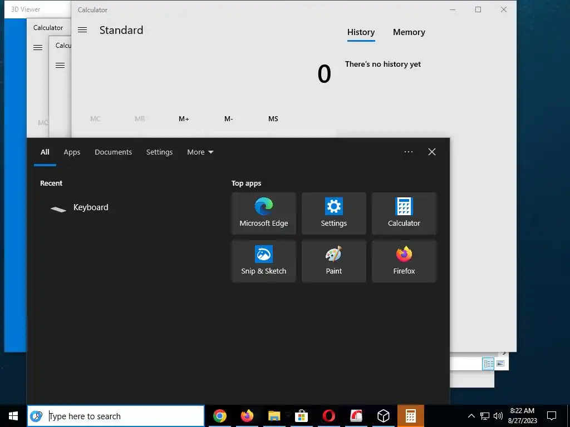
Task: Click the 3D Viewer window title bar
Action: click(37, 9)
